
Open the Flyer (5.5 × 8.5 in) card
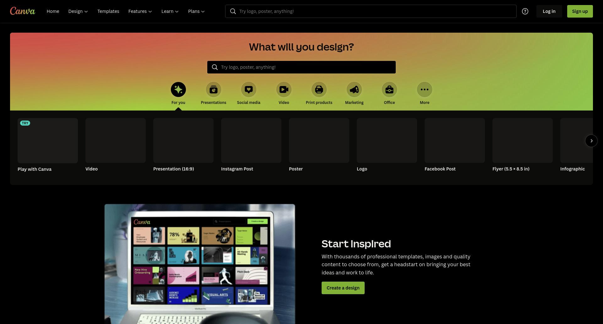[x=523, y=145]
